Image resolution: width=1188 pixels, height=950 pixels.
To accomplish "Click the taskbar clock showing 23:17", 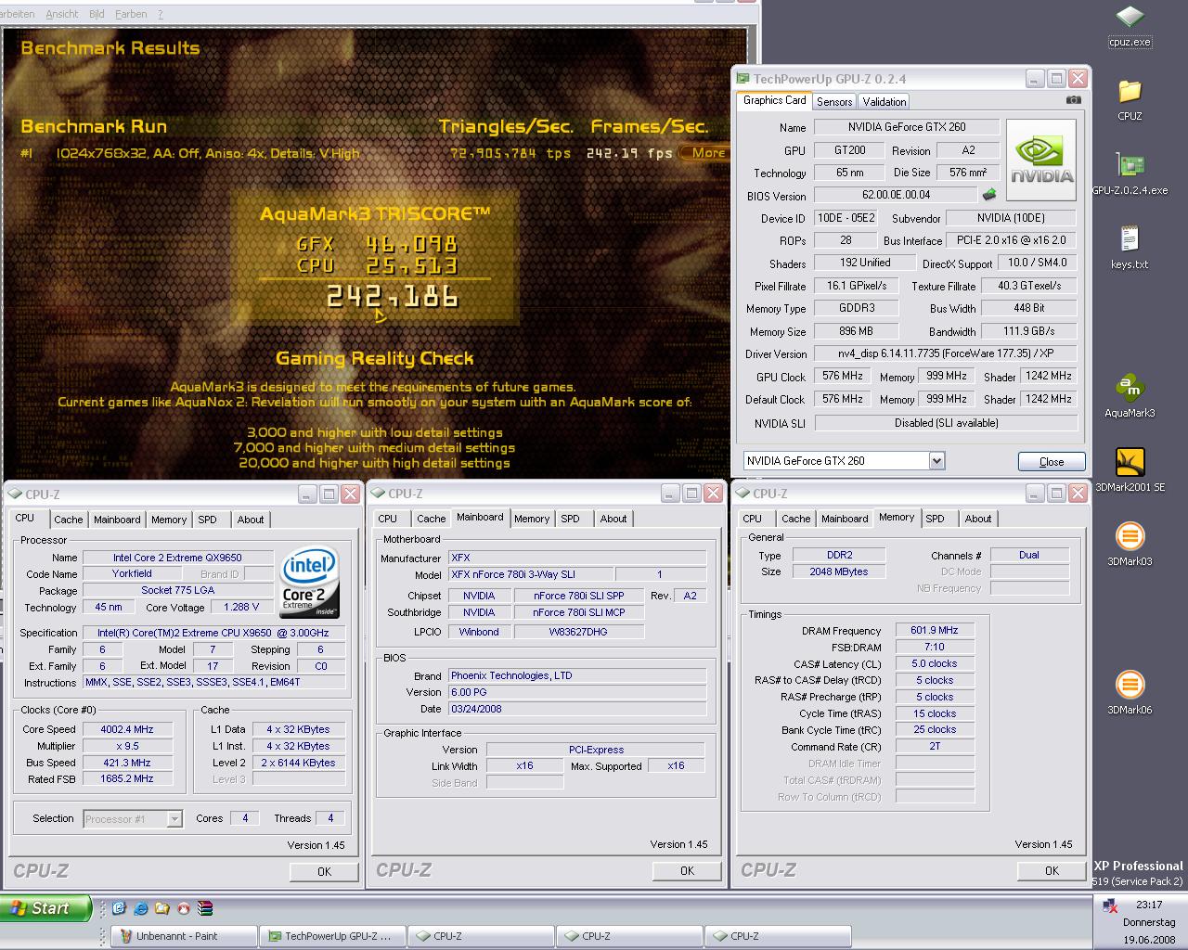I will tap(1149, 905).
